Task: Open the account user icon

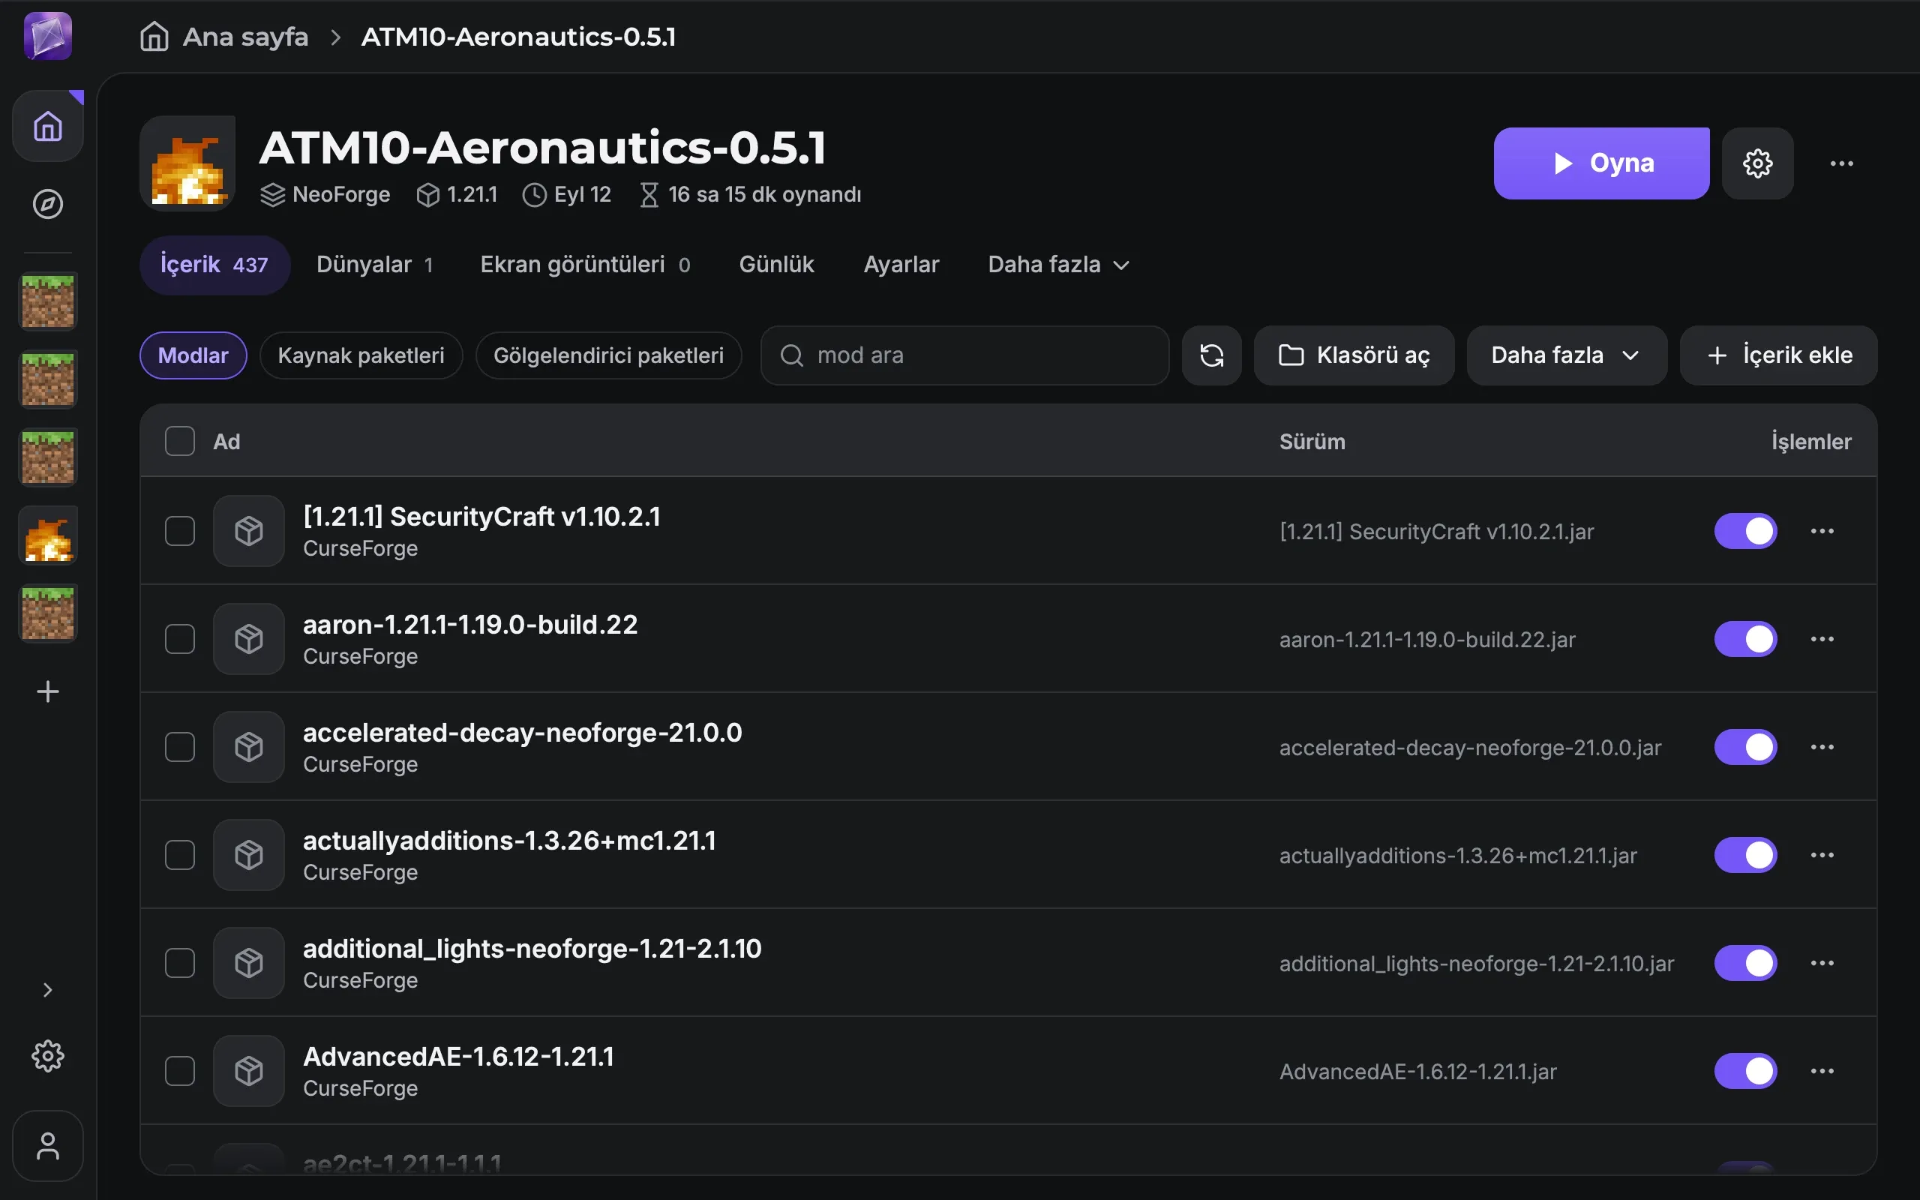Action: [47, 1145]
